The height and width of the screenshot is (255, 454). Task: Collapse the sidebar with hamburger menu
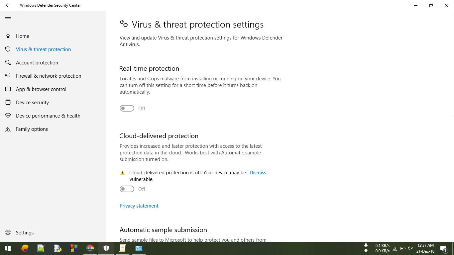point(8,19)
